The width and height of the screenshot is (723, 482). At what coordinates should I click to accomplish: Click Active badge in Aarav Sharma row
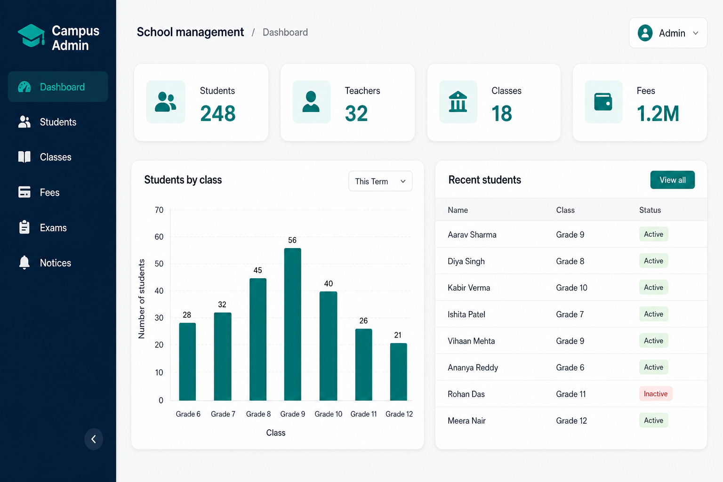(x=653, y=234)
